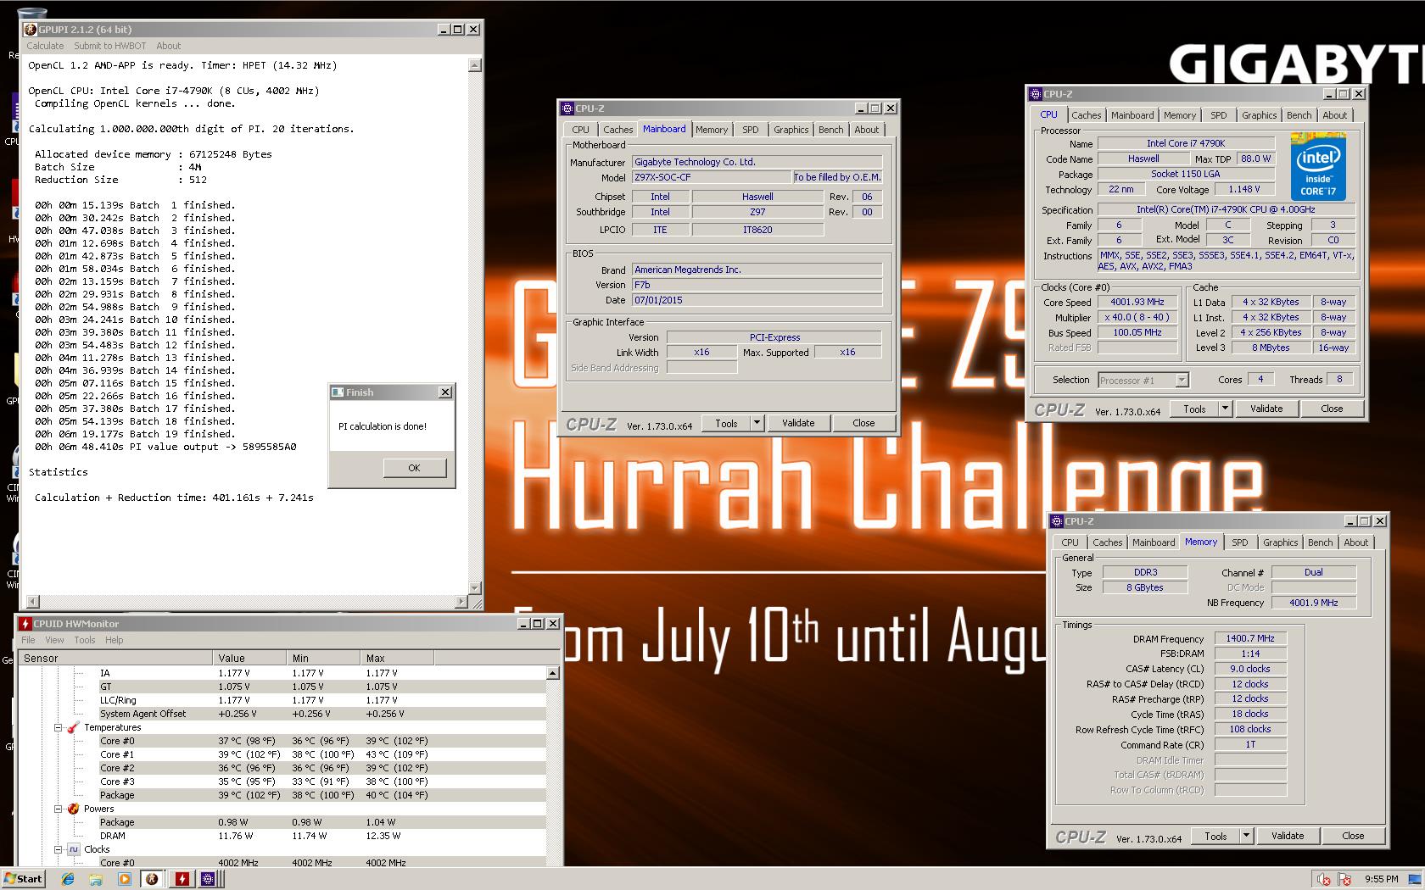Switch to Caches tab in Mainboard CPU-Z window
Viewport: 1425px width, 890px height.
click(617, 130)
